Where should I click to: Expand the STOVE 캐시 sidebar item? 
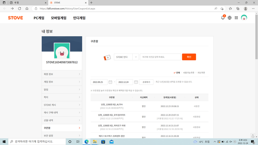coord(62,105)
